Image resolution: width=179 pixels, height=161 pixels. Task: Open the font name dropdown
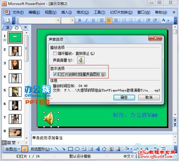(58, 20)
